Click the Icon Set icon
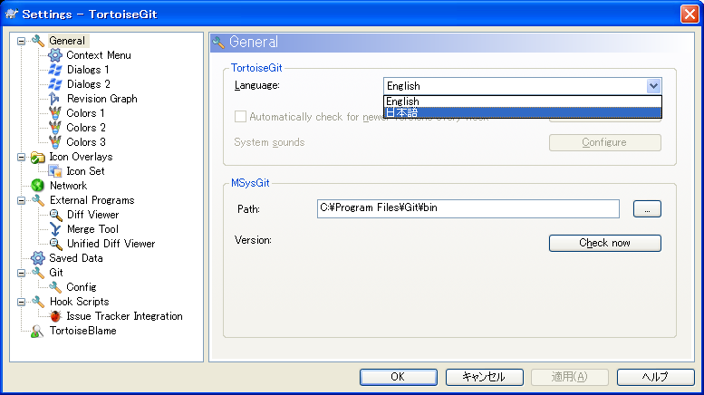Image resolution: width=704 pixels, height=395 pixels. click(55, 171)
